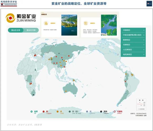Screen dimensions: 153x131
Task: Select the dark marker in Eritrea
Action: coord(36,70)
